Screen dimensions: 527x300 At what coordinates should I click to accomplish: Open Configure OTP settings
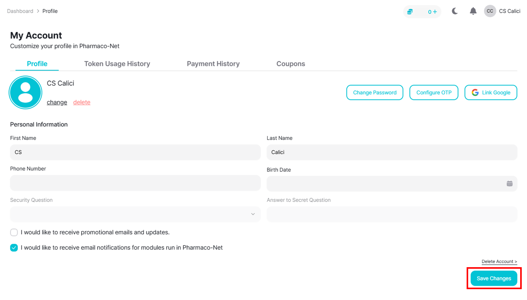pos(433,93)
